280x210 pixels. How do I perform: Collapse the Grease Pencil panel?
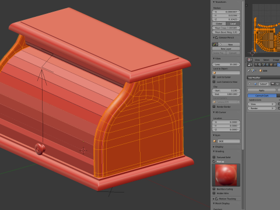214,37
